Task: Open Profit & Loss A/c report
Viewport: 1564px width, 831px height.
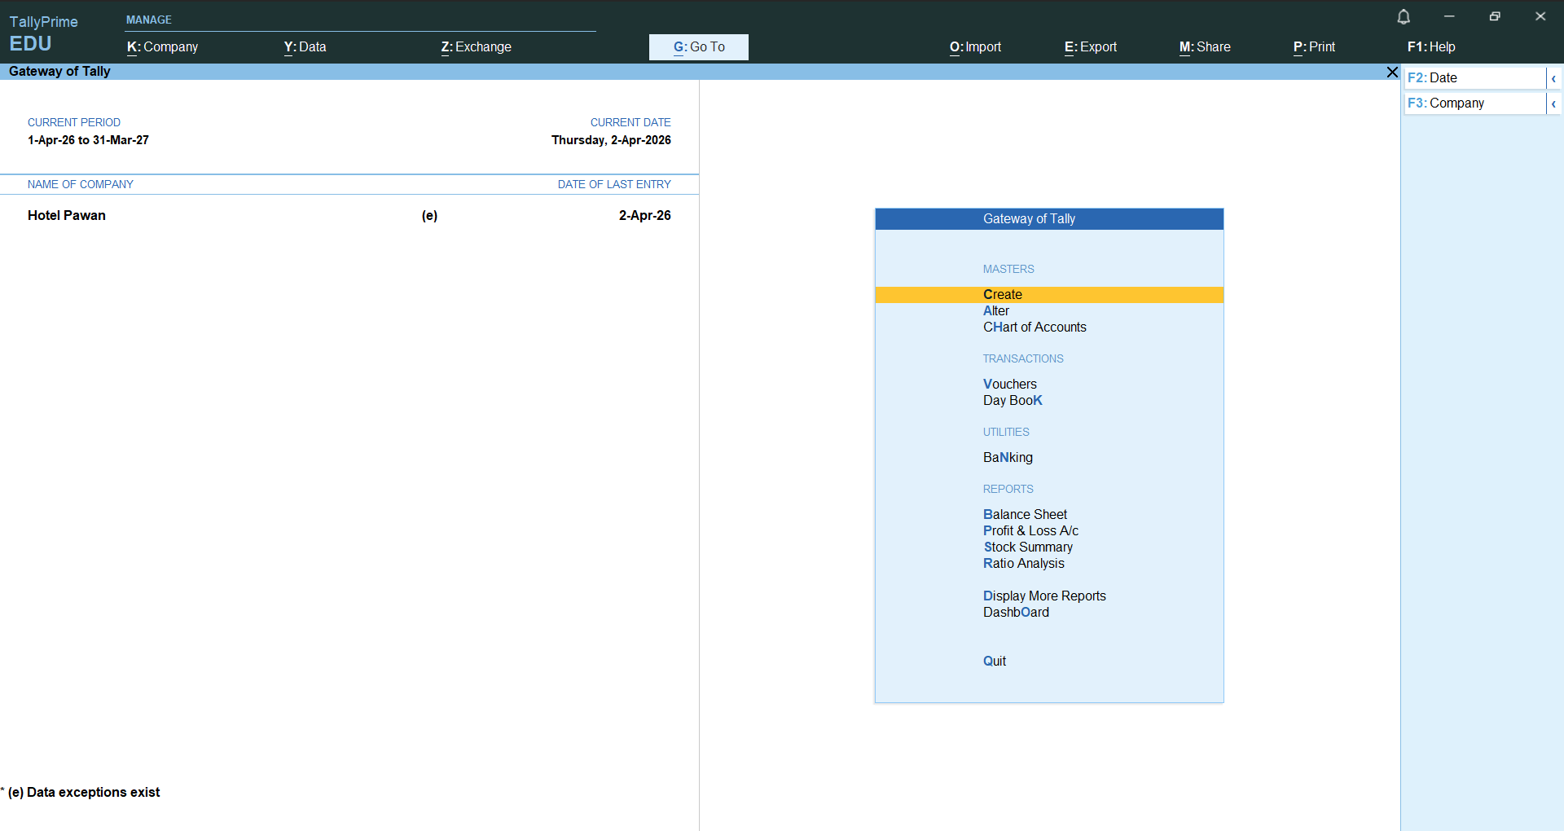Action: [1030, 531]
